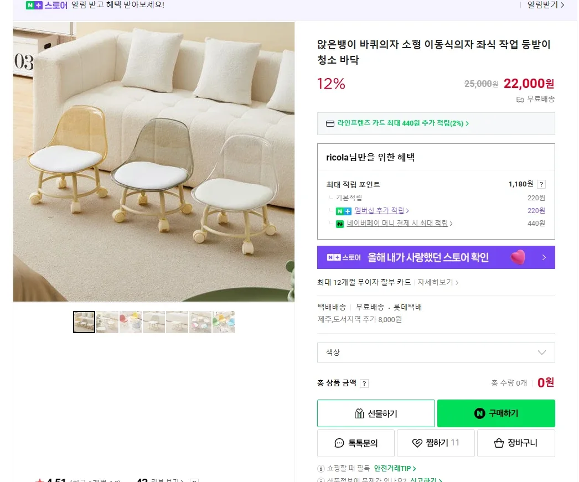
Task: Expand 자세히보기 for installment cards
Action: [x=438, y=282]
